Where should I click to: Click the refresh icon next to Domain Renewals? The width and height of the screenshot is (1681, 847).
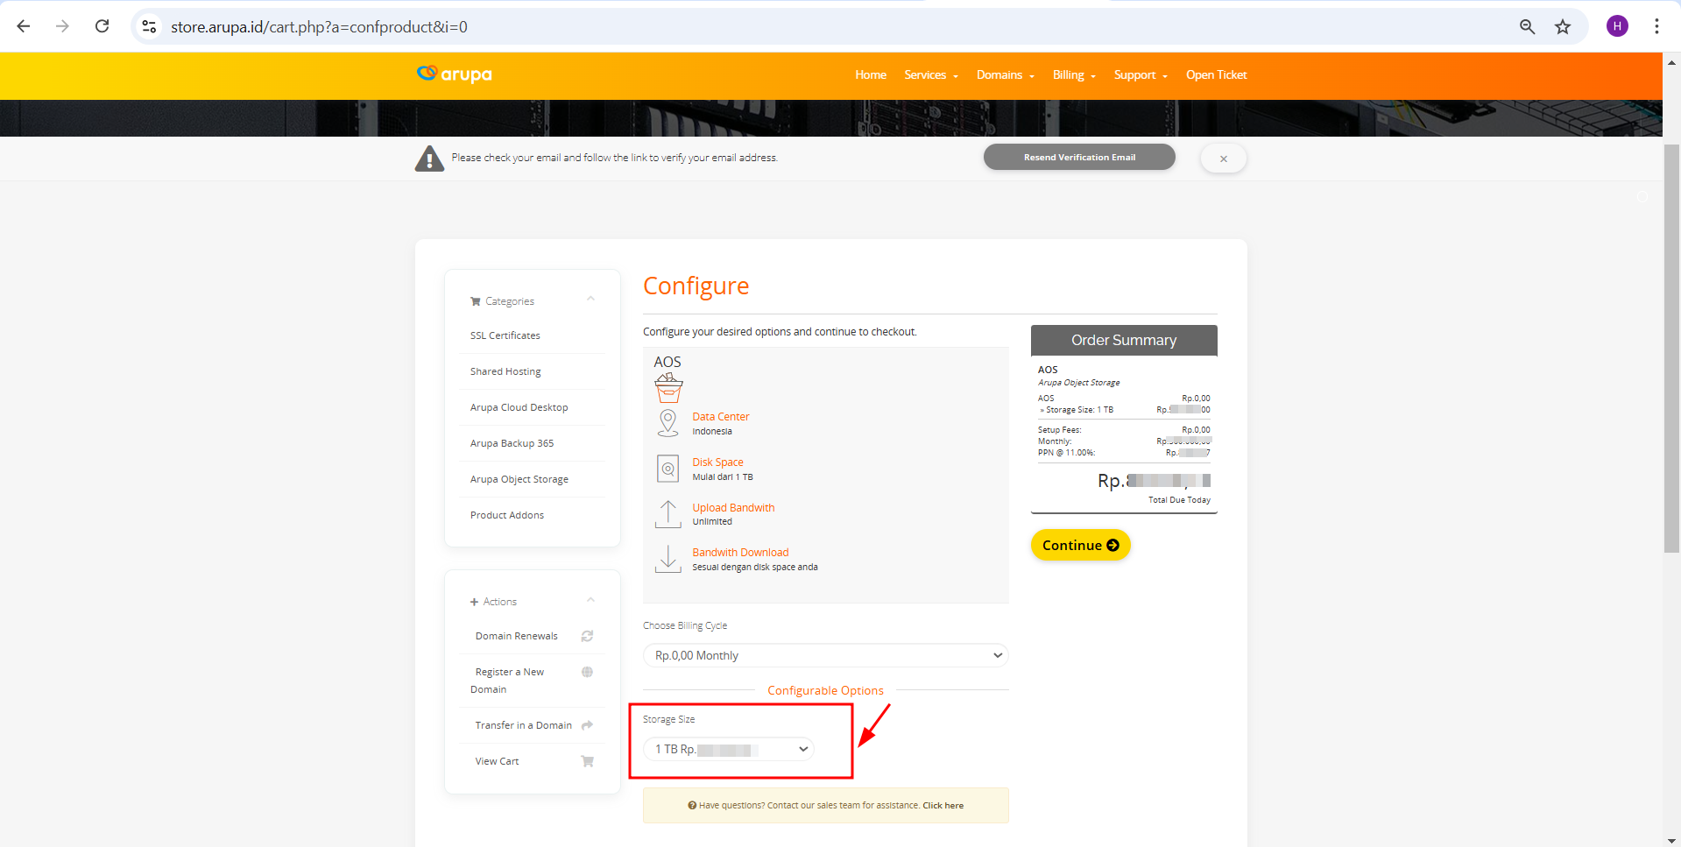coord(587,636)
